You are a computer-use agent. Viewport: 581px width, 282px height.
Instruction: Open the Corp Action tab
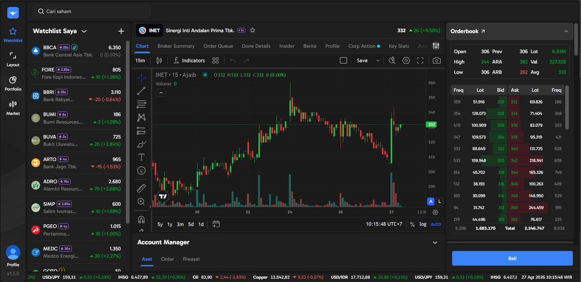365,46
